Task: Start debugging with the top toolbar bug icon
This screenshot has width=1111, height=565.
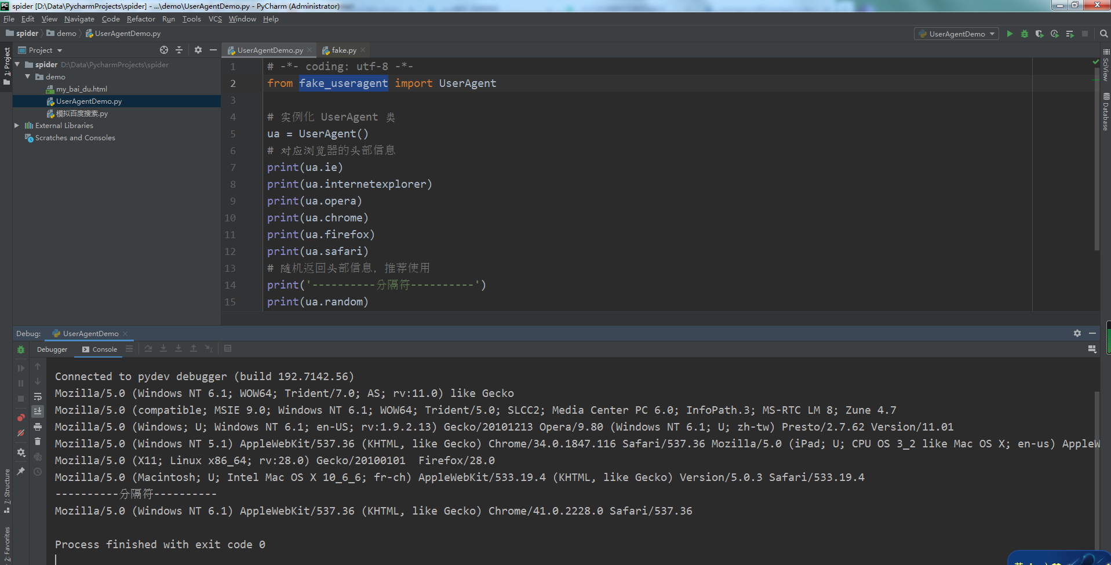Action: coord(1025,34)
